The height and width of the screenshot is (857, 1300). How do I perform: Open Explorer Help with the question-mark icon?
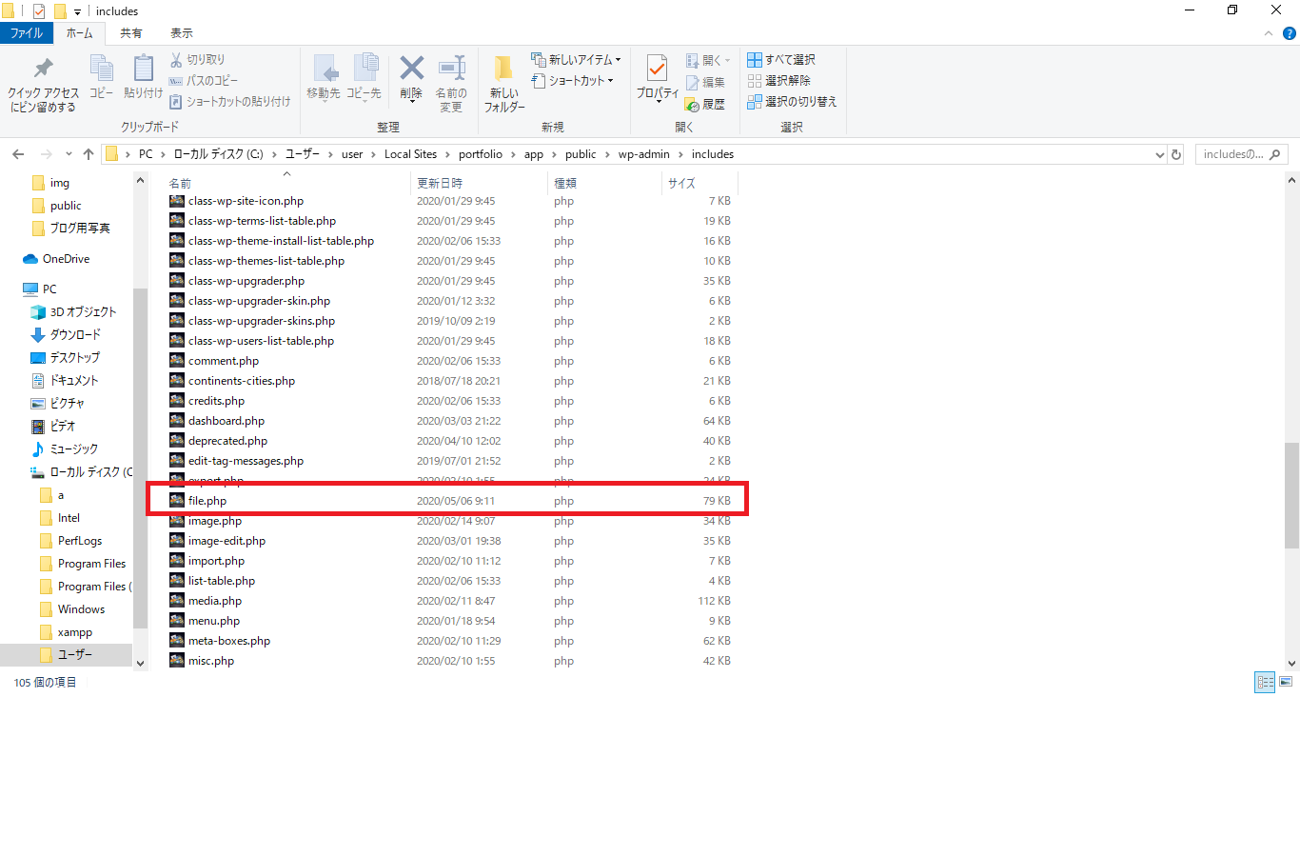(x=1290, y=33)
